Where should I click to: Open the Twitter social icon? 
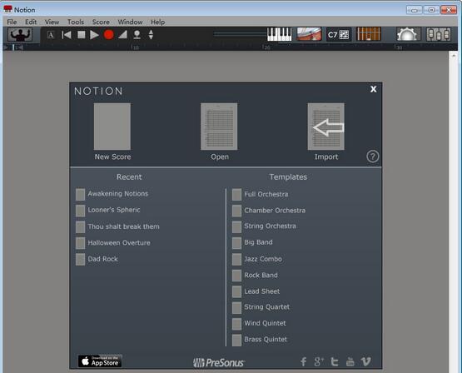click(335, 361)
